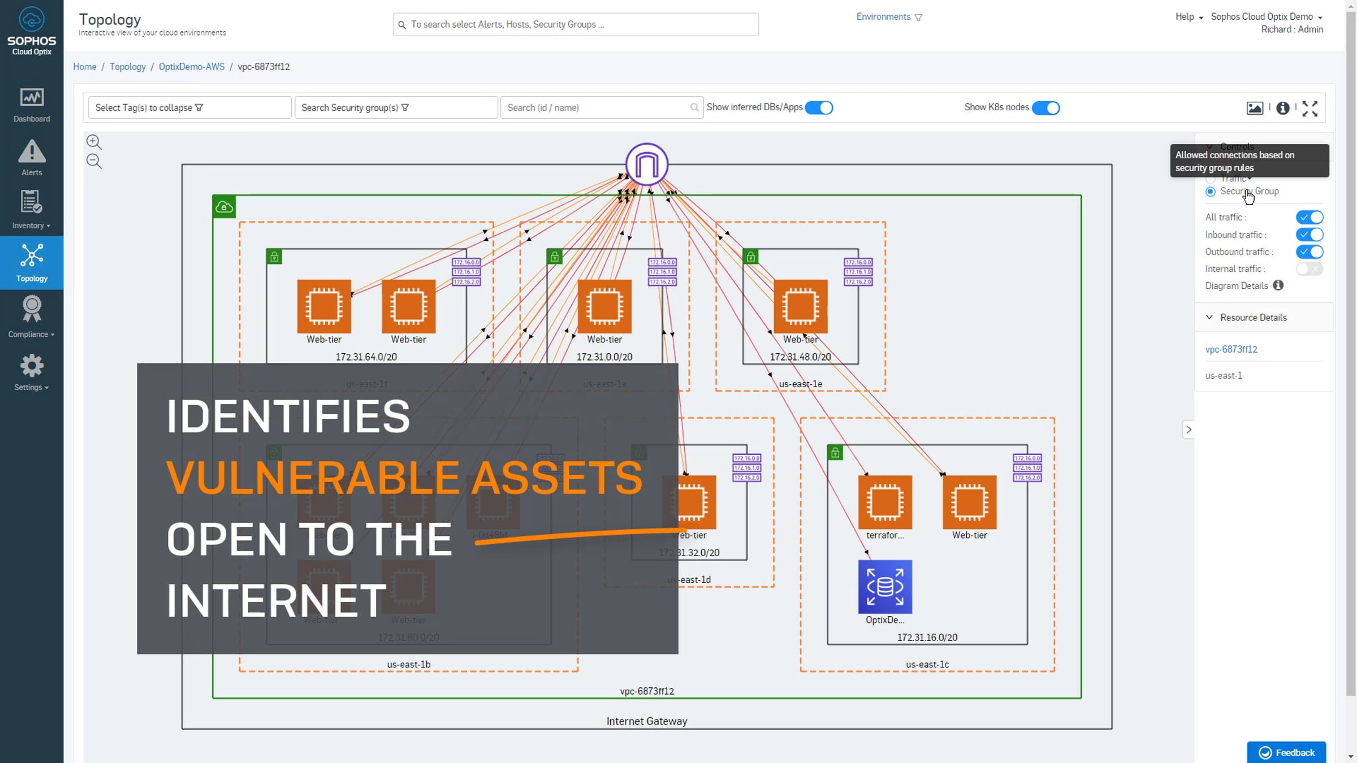The image size is (1357, 763).
Task: Toggle Inbound traffic switch
Action: [1310, 235]
